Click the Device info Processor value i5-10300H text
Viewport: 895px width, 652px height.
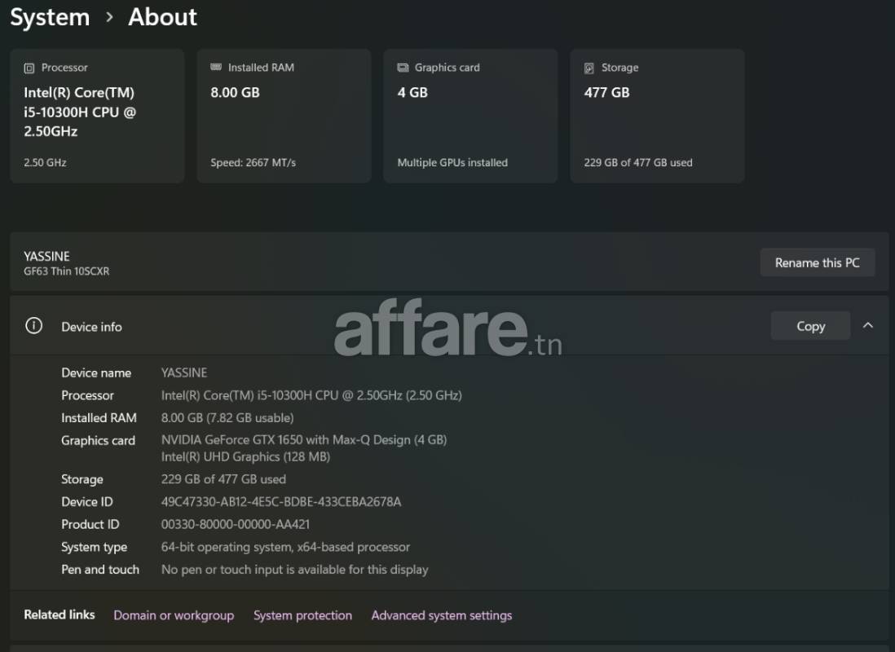click(311, 395)
